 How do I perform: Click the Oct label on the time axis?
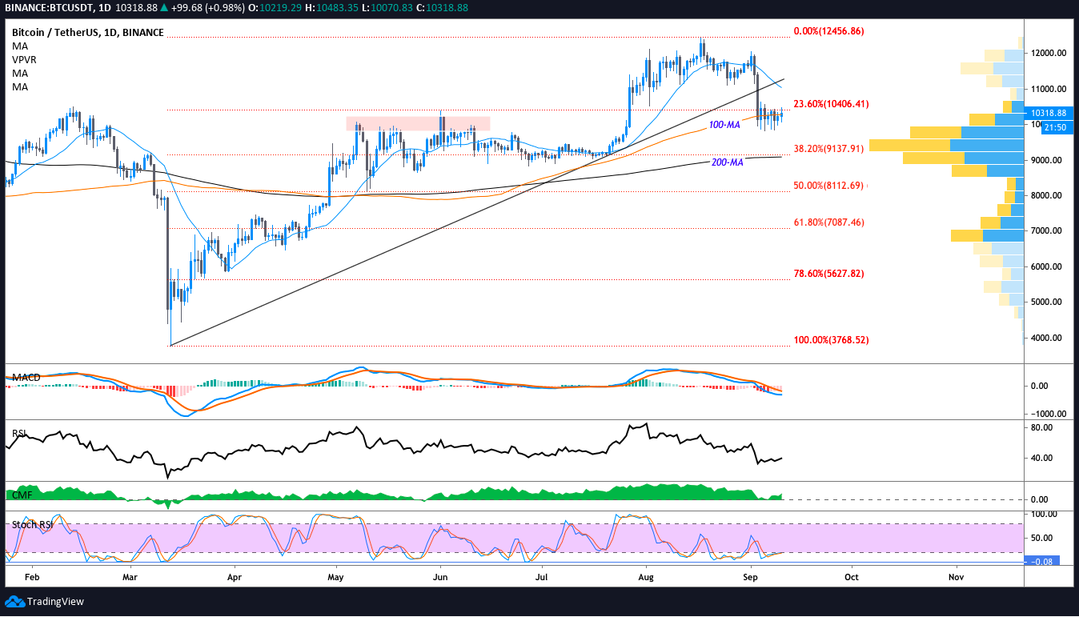pyautogui.click(x=852, y=576)
